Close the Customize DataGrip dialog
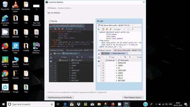 point(144,2)
